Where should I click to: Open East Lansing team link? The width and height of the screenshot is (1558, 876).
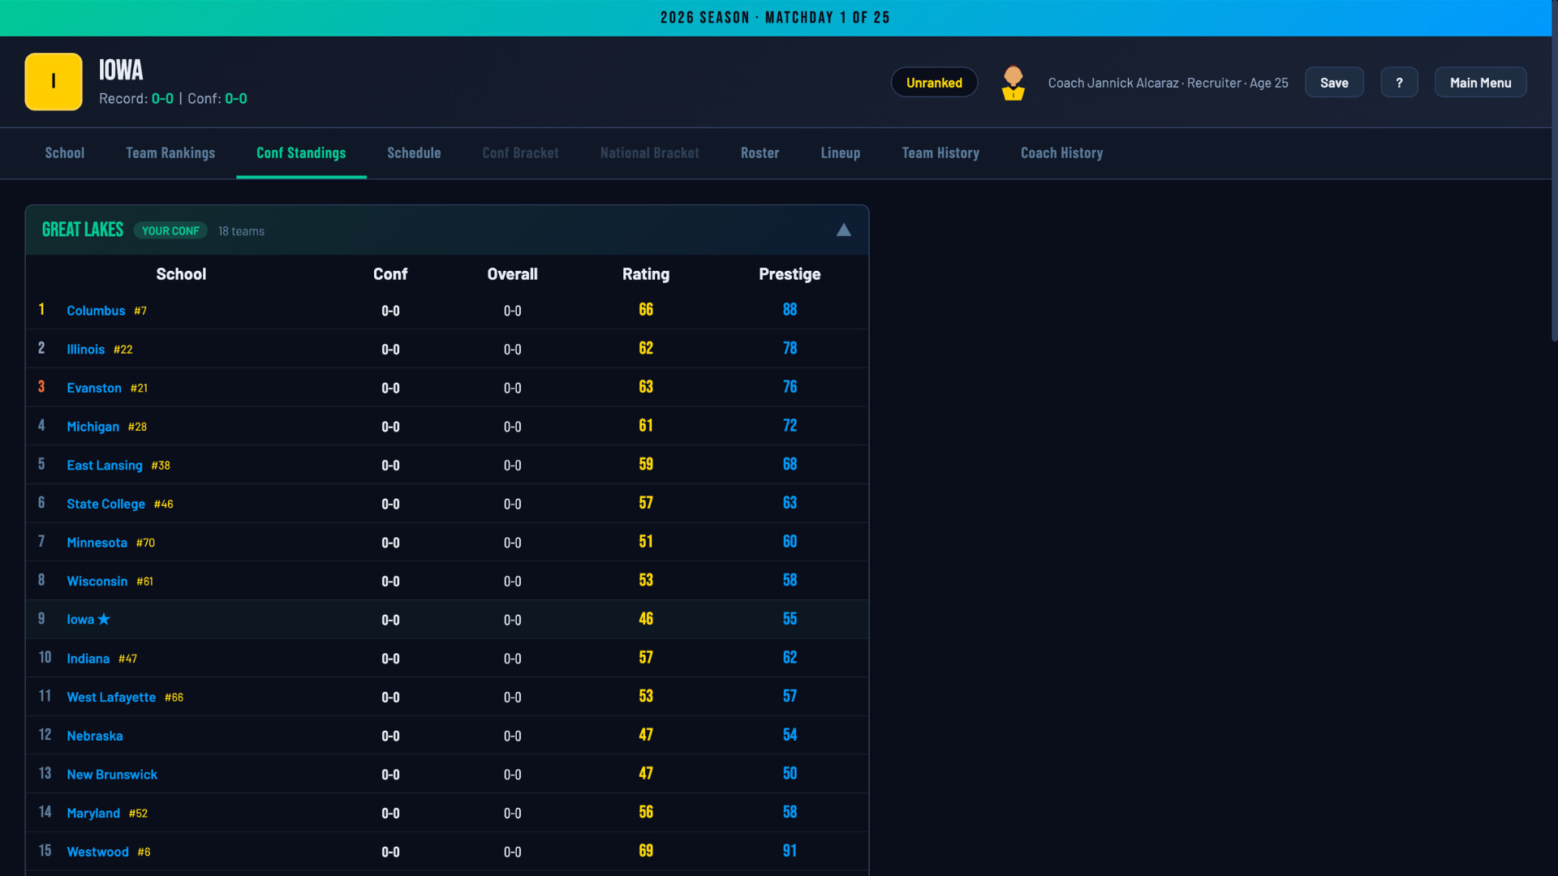click(105, 466)
